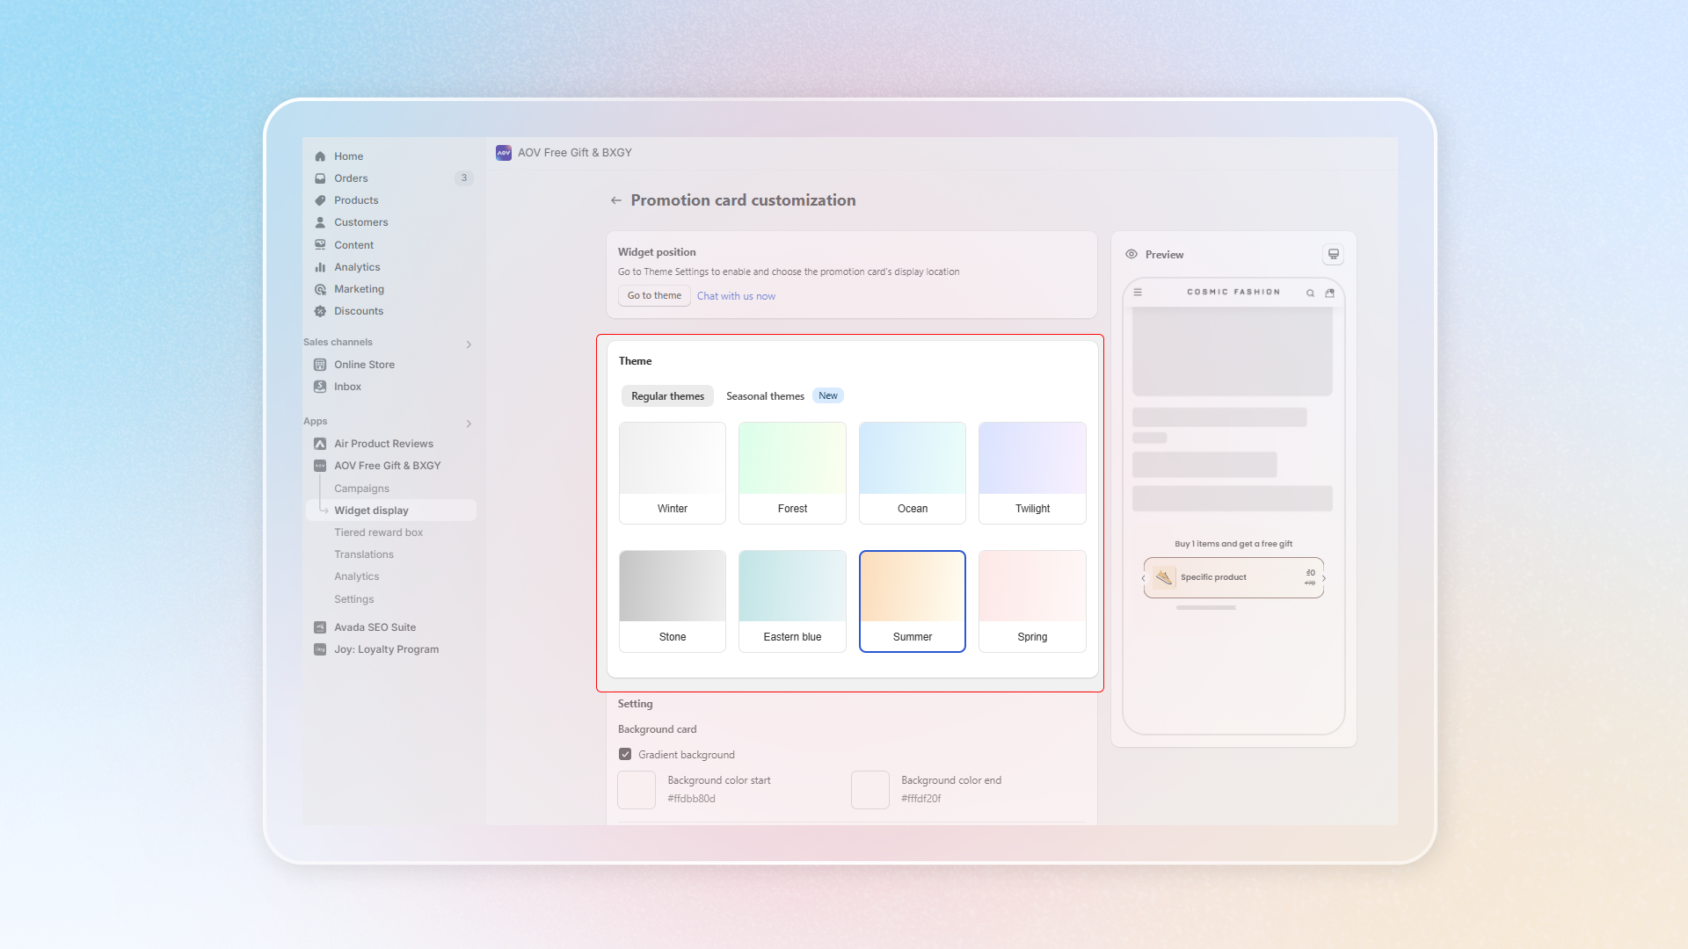Switch to the Seasonal themes tab
Image resolution: width=1688 pixels, height=949 pixels.
pos(765,396)
